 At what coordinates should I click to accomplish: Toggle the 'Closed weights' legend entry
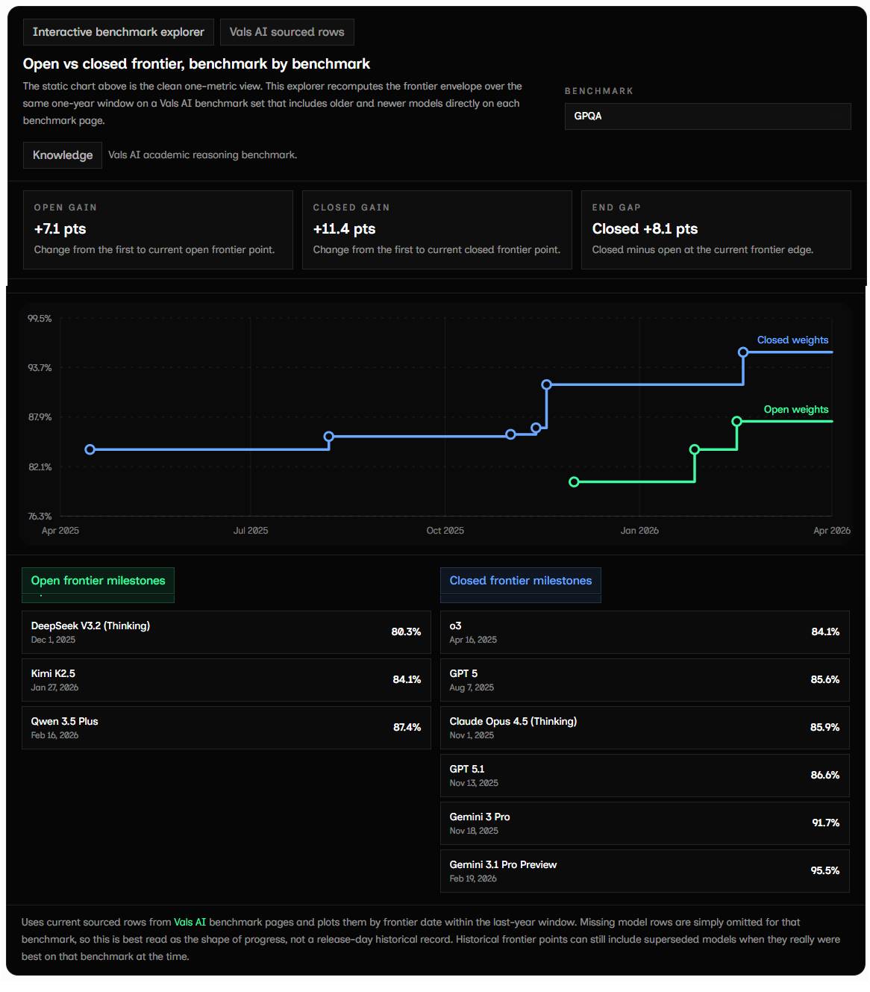792,340
